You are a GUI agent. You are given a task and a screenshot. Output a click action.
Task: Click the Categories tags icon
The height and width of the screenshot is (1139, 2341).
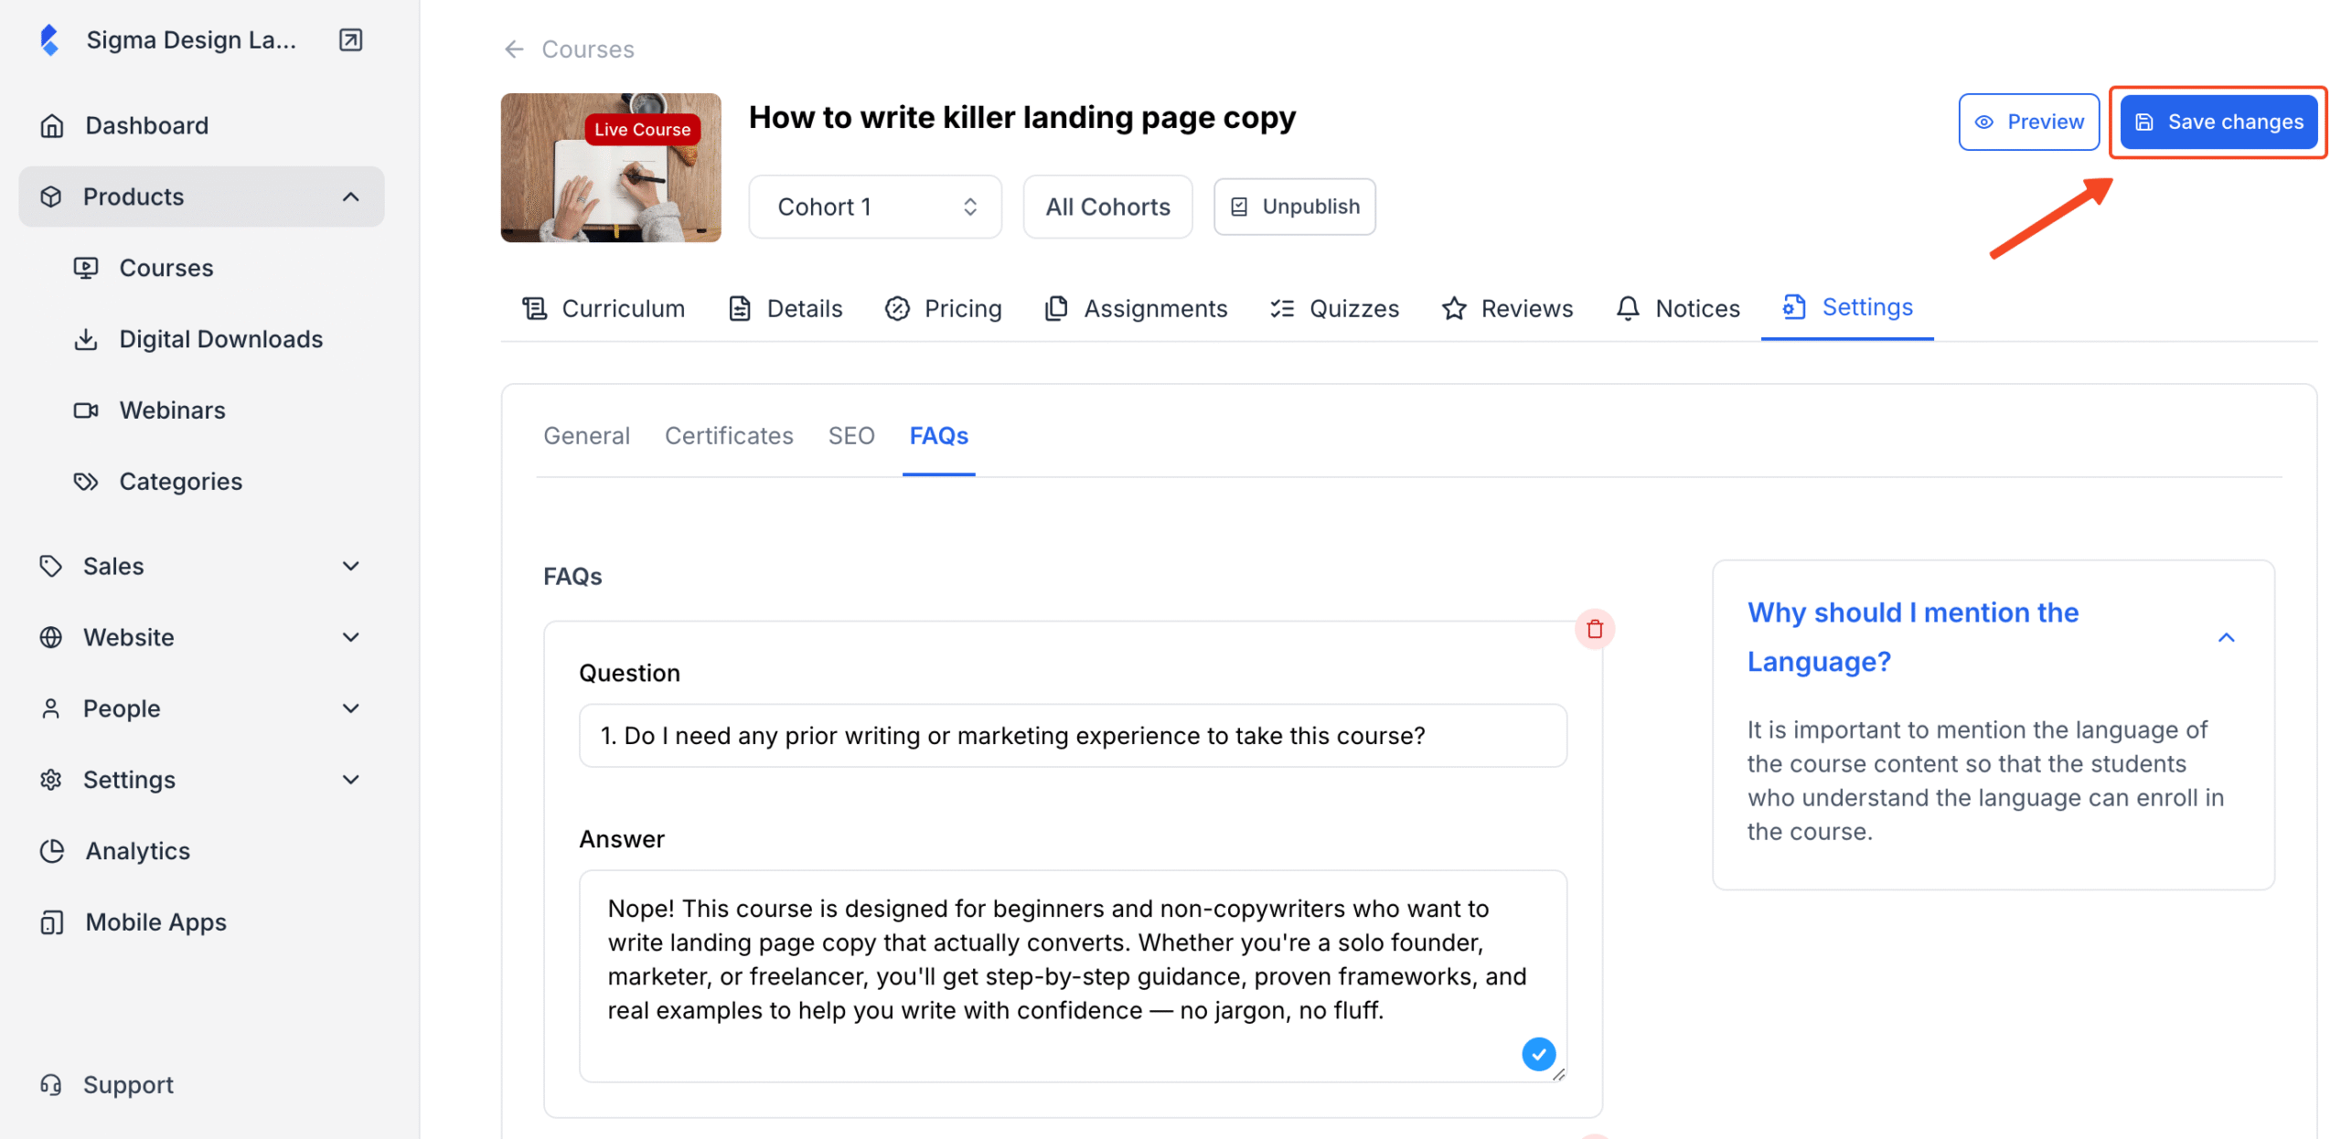tap(86, 482)
